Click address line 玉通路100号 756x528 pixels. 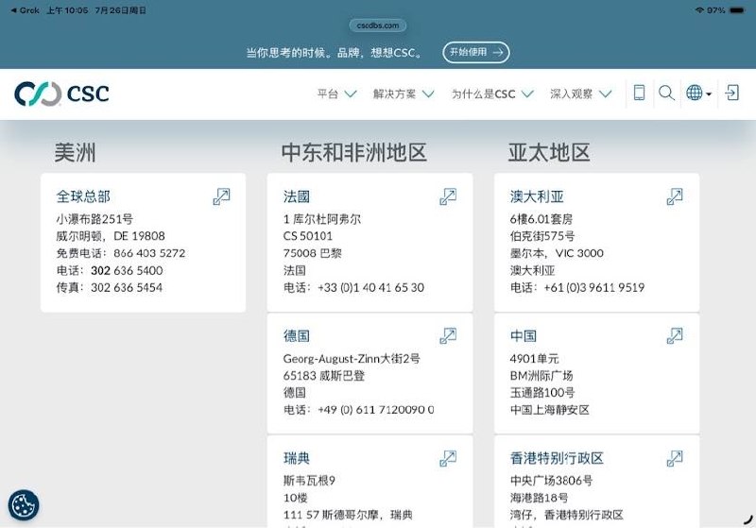click(542, 393)
